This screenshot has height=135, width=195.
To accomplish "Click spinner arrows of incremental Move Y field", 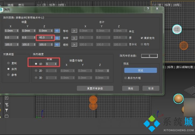I will tap(35, 31).
